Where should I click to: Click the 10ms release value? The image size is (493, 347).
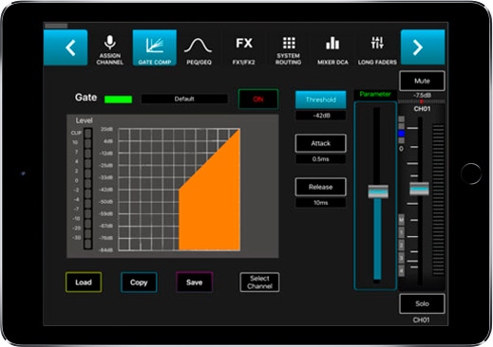320,203
